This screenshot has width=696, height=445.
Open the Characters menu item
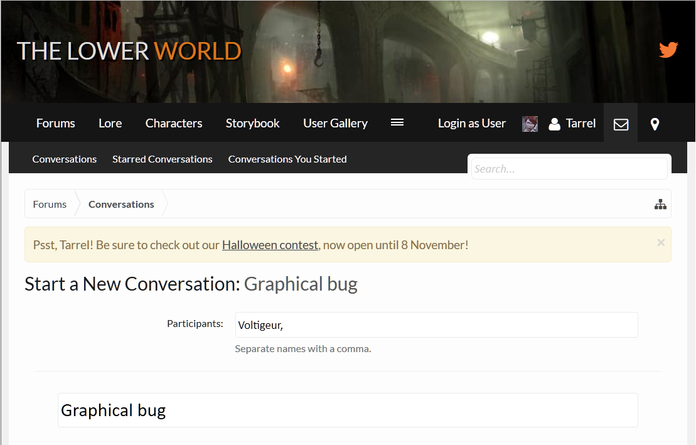(174, 124)
